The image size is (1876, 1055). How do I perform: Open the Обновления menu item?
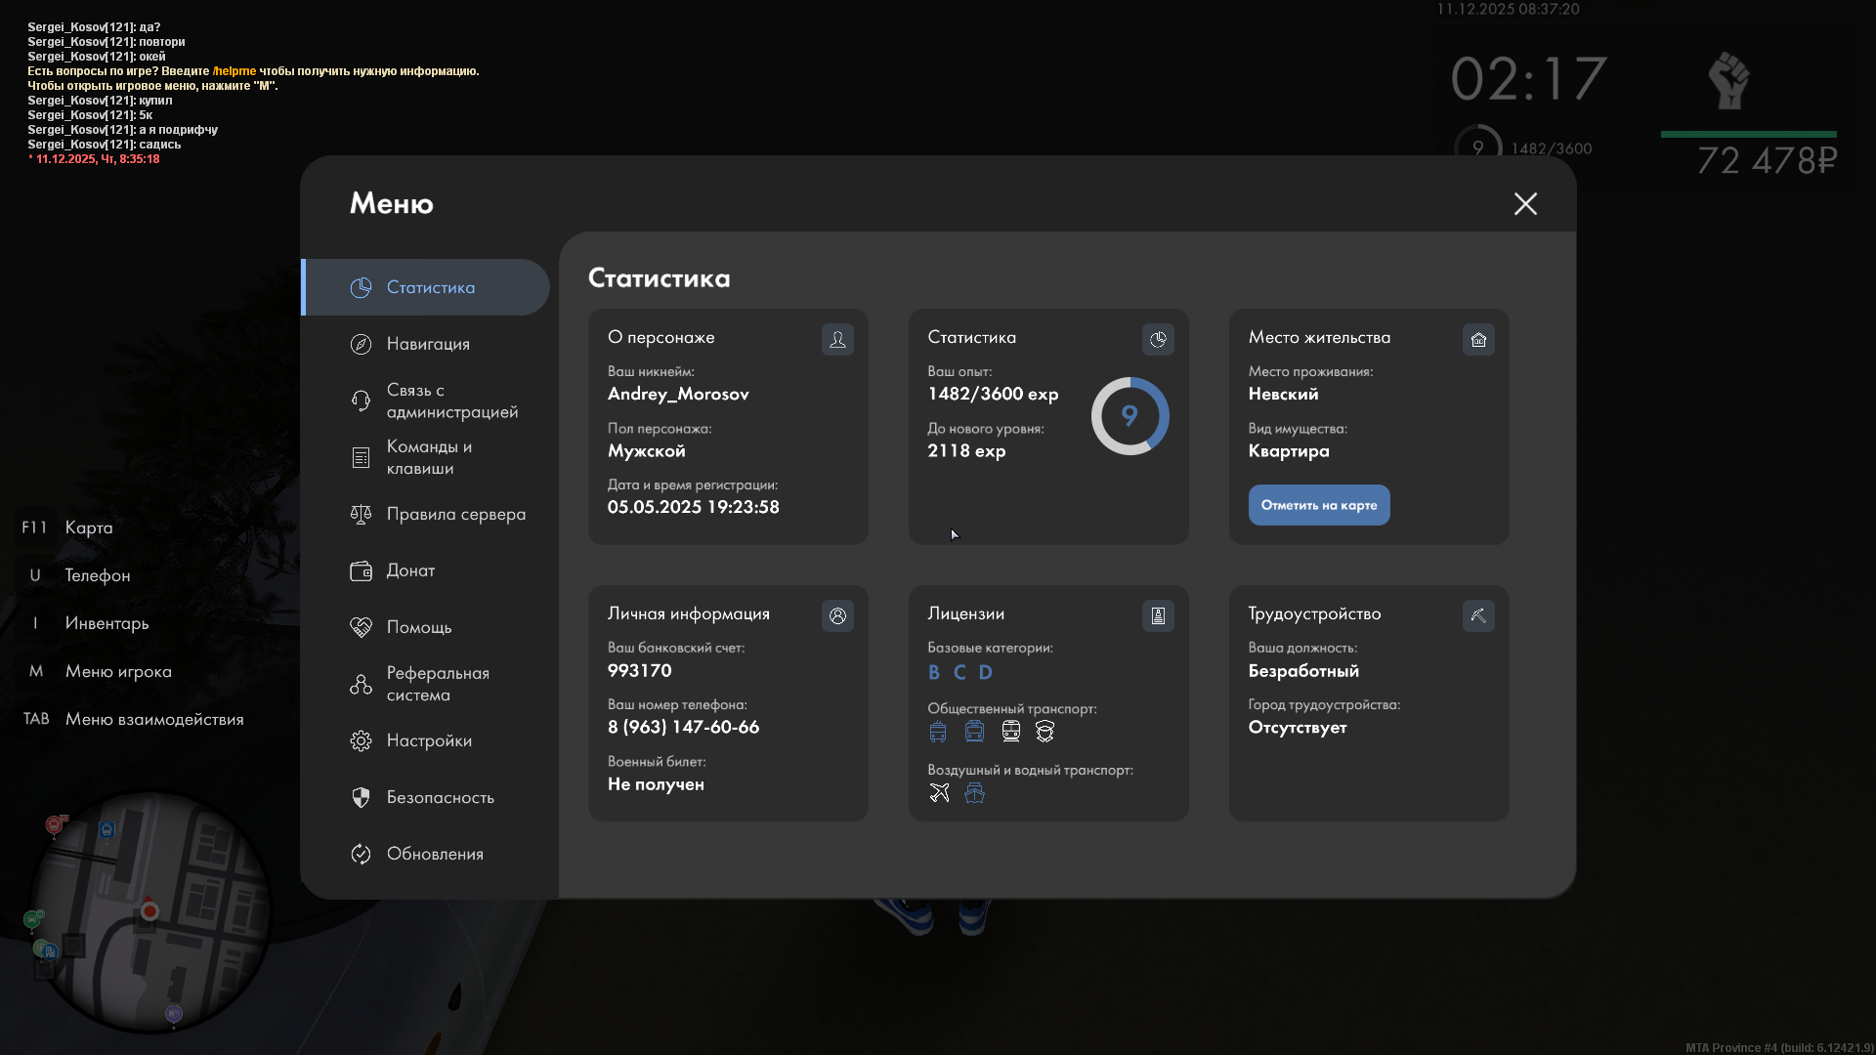(435, 854)
